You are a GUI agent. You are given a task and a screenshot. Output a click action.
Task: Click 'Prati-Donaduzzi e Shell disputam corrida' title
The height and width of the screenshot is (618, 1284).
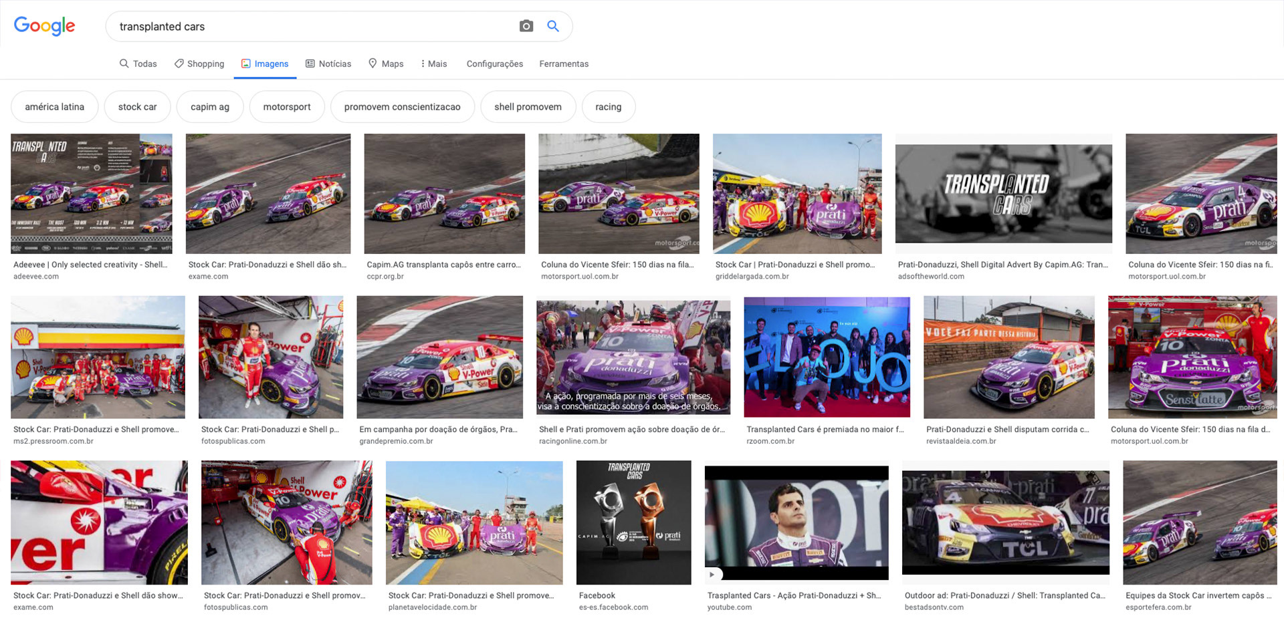1008,430
